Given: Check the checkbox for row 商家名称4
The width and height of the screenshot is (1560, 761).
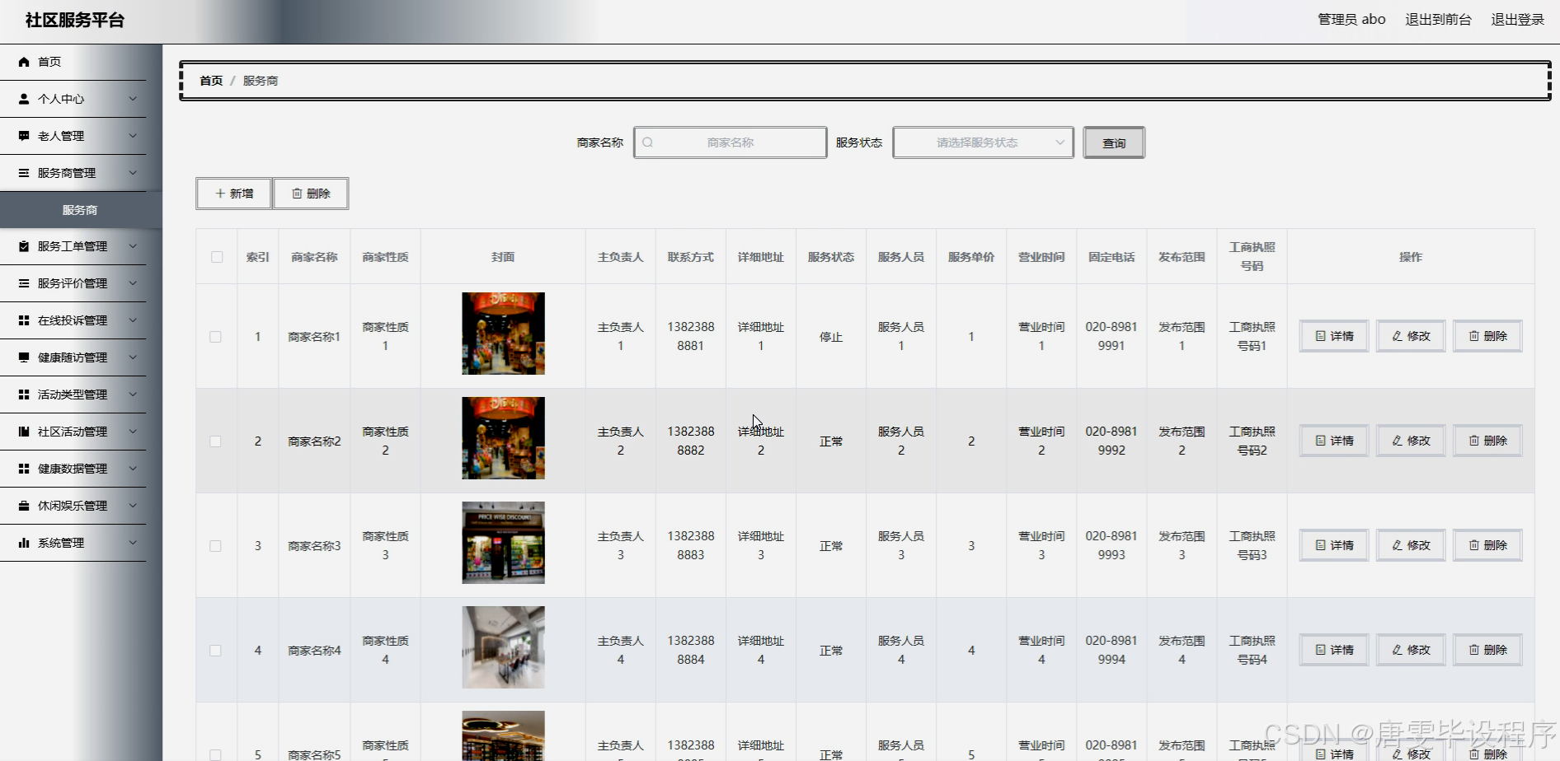Looking at the screenshot, I should click(x=215, y=651).
